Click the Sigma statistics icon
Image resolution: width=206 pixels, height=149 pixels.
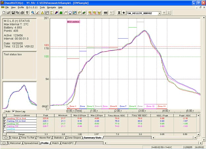coord(51,13)
